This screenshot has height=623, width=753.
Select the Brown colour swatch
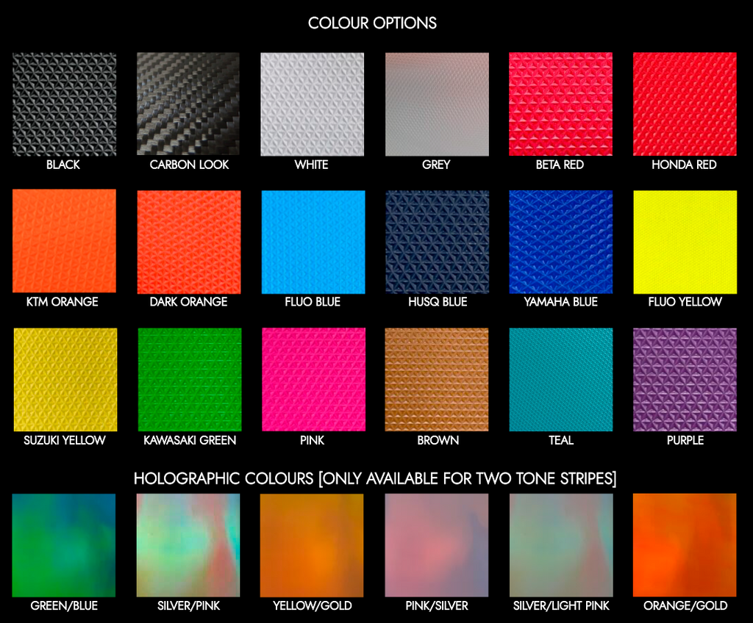click(x=437, y=380)
